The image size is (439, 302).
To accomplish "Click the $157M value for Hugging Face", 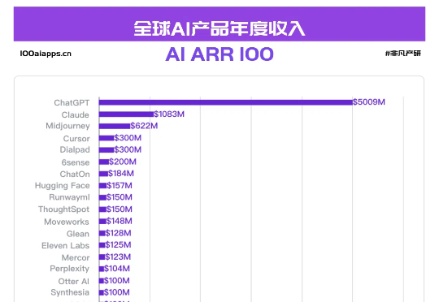I will coord(120,185).
